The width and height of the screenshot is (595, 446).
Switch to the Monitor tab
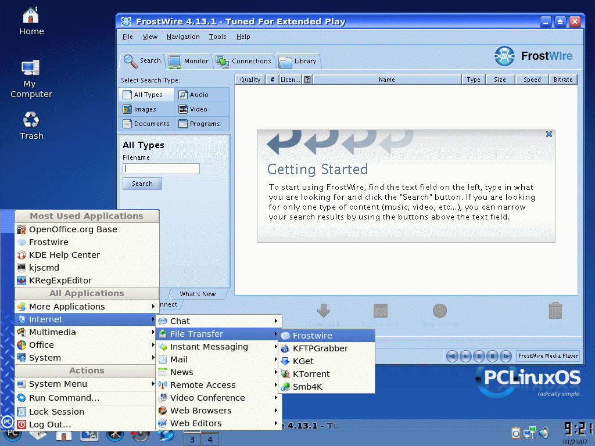(x=188, y=61)
